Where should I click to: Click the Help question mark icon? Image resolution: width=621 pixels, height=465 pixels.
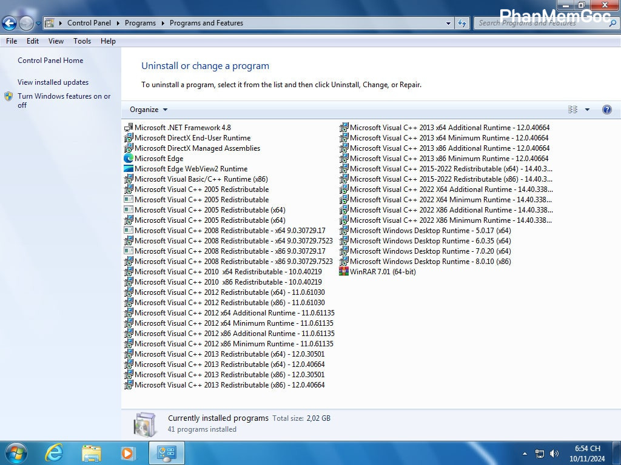coord(606,110)
